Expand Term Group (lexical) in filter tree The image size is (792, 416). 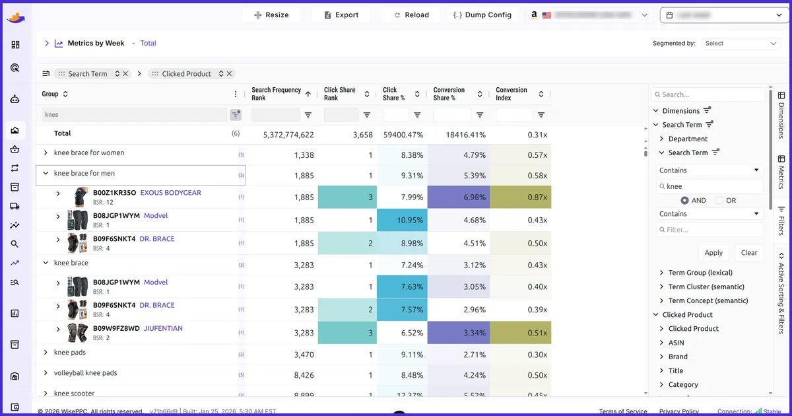662,273
